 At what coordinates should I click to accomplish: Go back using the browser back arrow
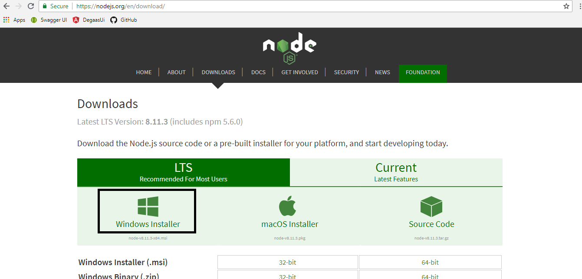tap(7, 6)
